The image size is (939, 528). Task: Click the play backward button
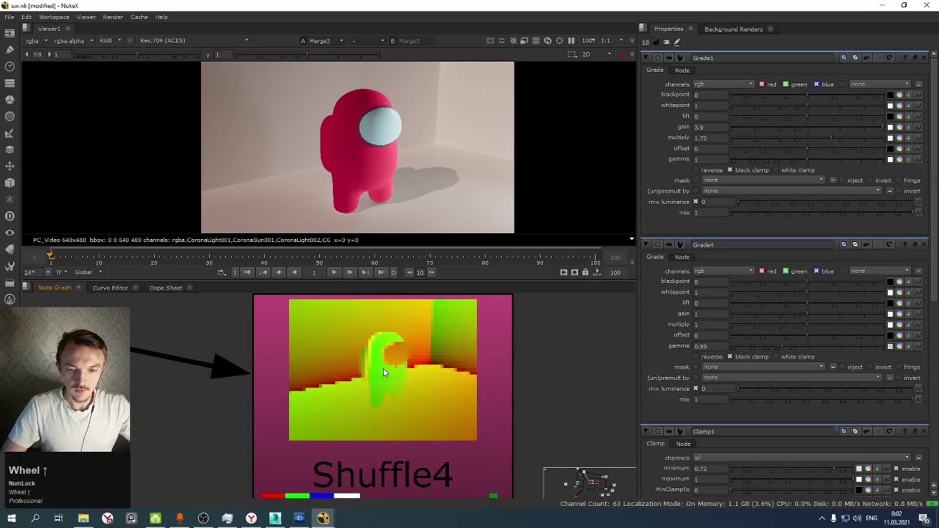pyautogui.click(x=294, y=272)
